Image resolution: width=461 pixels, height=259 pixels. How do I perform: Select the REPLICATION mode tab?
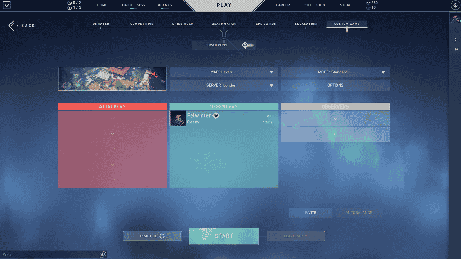(265, 24)
